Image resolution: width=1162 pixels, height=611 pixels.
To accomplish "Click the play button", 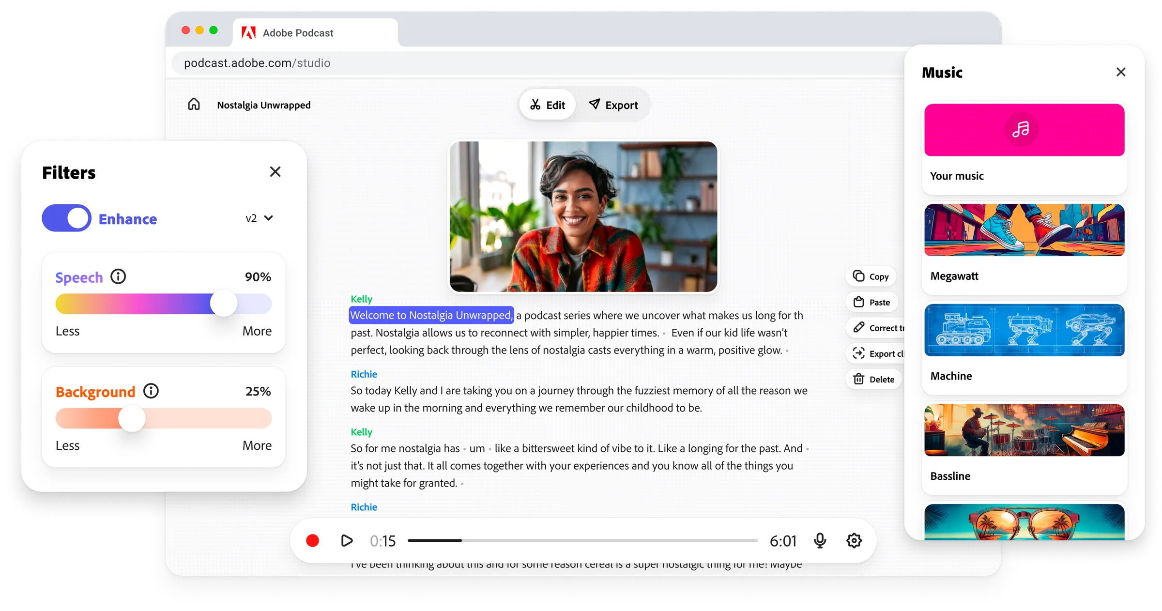I will pos(347,540).
